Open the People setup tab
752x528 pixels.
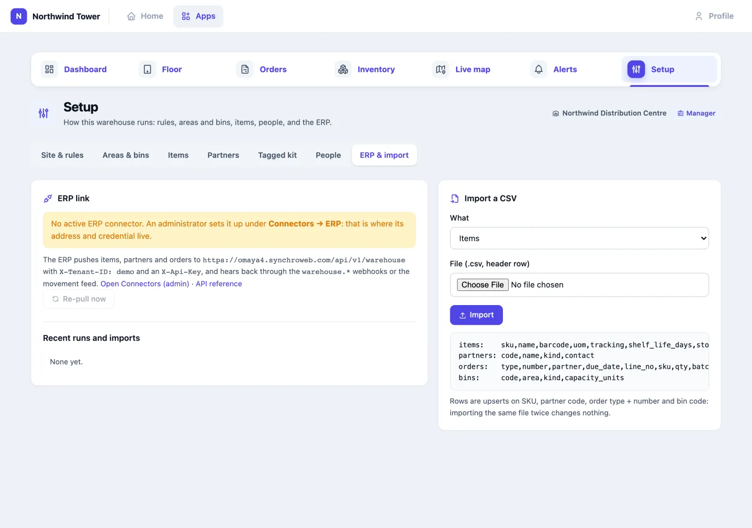coord(328,155)
